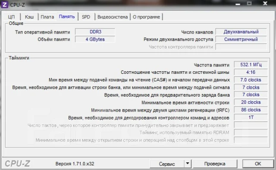Image resolution: width=276 pixels, height=170 pixels.
Task: Select the 4 GBytes memory size field
Action: click(95, 39)
